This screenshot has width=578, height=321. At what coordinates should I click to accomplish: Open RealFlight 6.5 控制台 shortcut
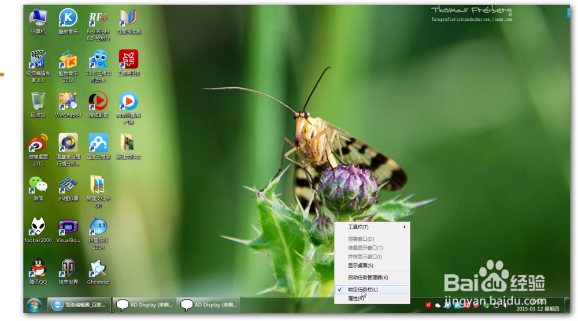coord(98,25)
